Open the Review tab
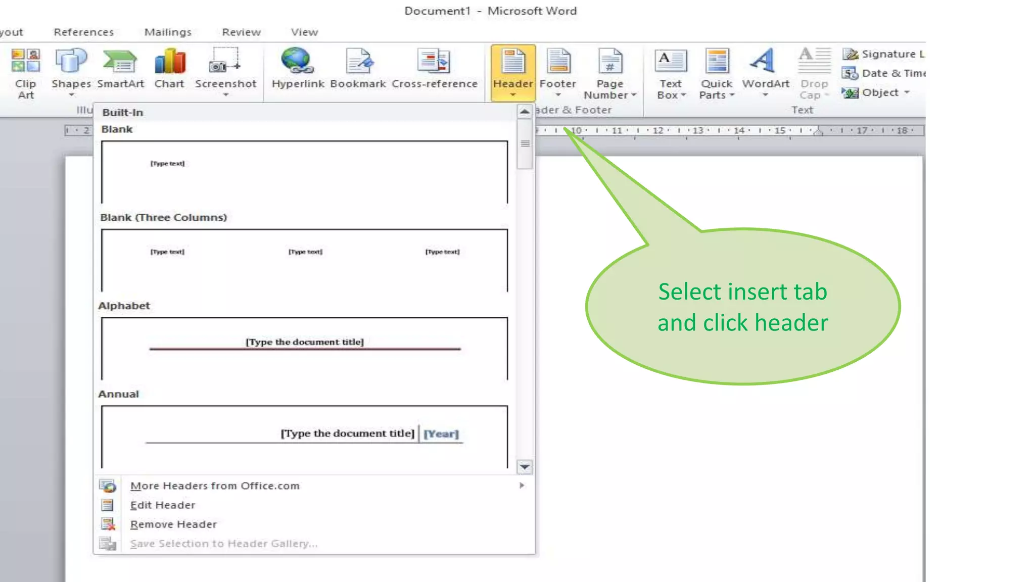Viewport: 1035px width, 582px height. point(241,32)
